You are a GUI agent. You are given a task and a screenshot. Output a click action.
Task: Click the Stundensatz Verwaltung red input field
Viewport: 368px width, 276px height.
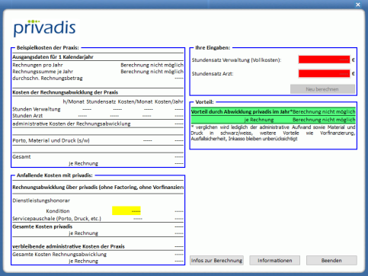(324, 59)
